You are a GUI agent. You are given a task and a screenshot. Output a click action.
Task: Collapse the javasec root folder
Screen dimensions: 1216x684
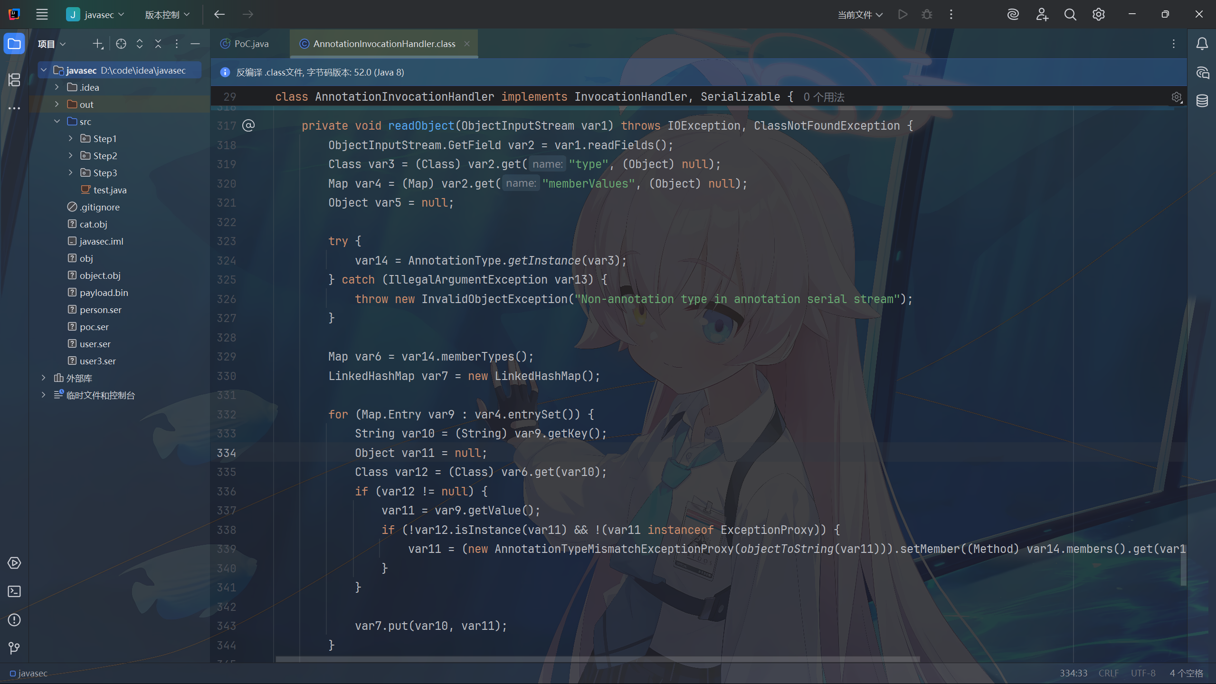click(44, 70)
